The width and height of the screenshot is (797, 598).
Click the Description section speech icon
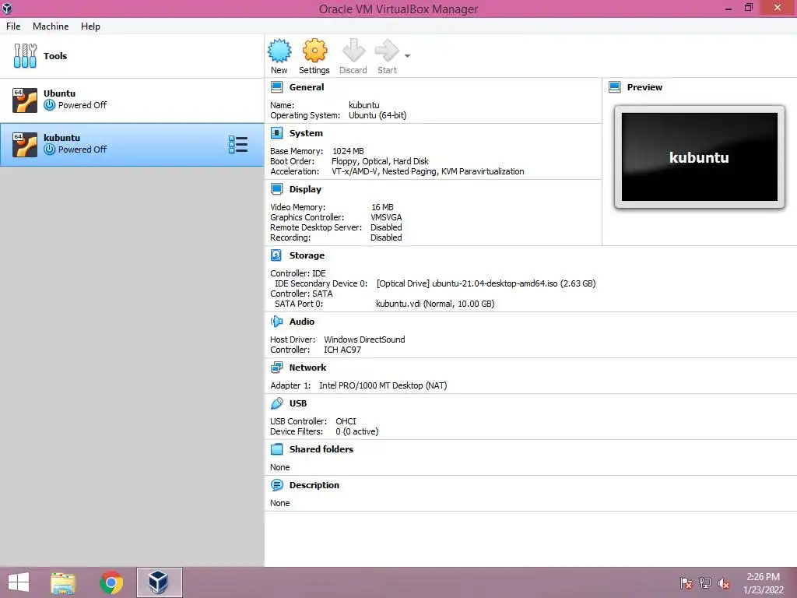pos(276,485)
